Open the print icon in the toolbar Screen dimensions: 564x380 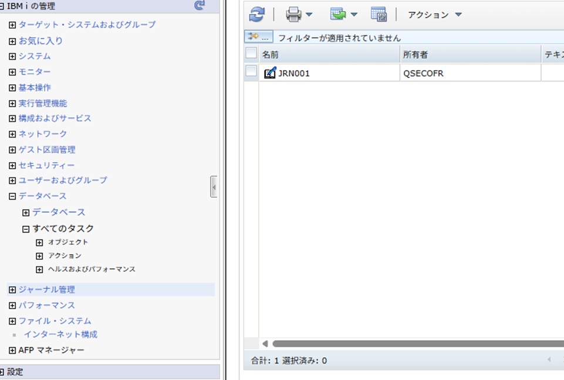[293, 14]
